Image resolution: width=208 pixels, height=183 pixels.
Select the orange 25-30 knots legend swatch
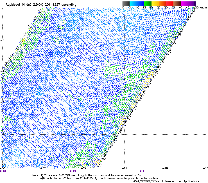(162, 3)
